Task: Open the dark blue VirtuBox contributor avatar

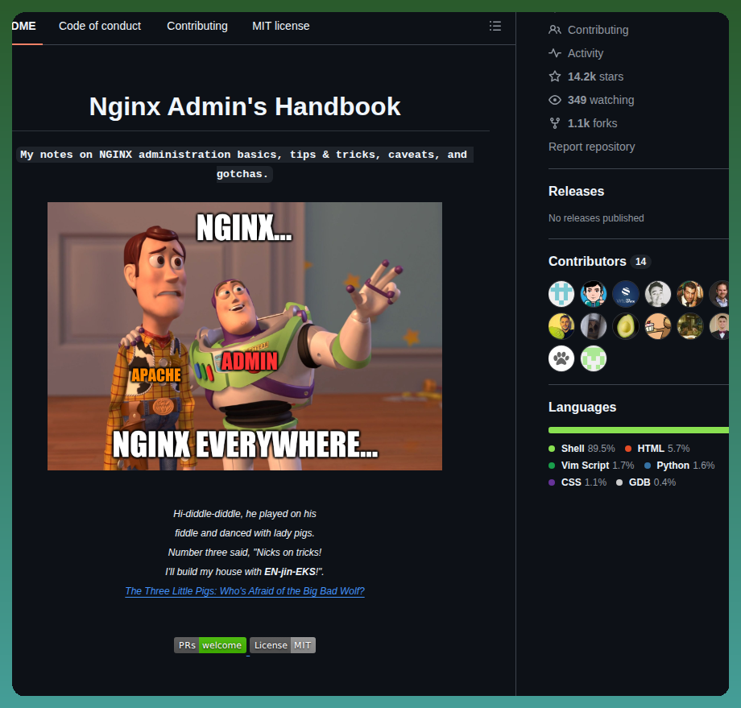Action: point(626,294)
